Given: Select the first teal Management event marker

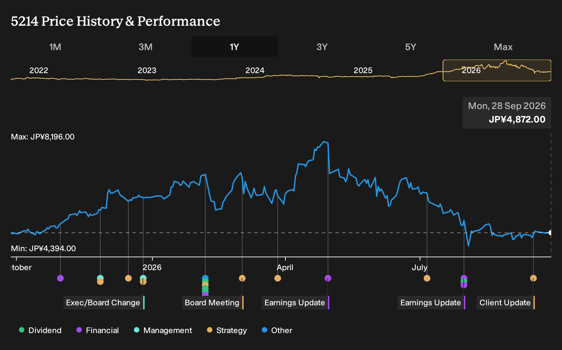Looking at the screenshot, I should coord(100,278).
